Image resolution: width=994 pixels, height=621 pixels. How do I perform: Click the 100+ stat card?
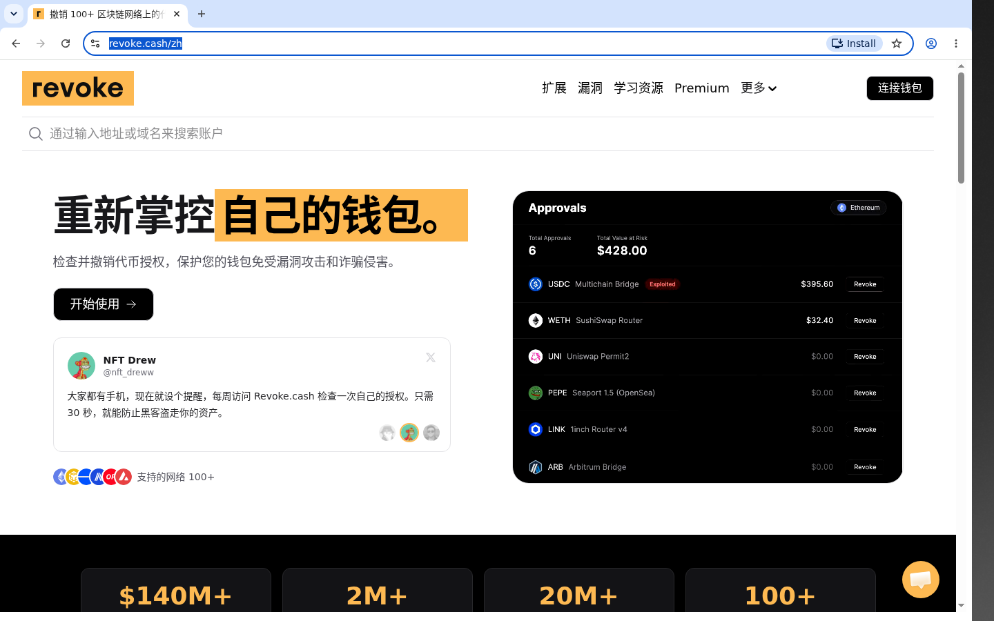pos(781,591)
